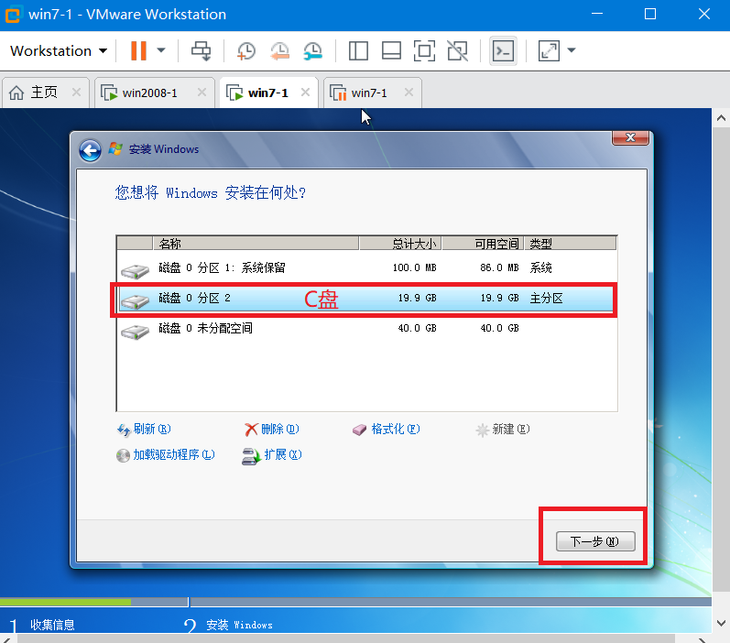Viewport: 730px width, 643px height.
Task: Open the snapshot manager icon
Action: tap(313, 50)
